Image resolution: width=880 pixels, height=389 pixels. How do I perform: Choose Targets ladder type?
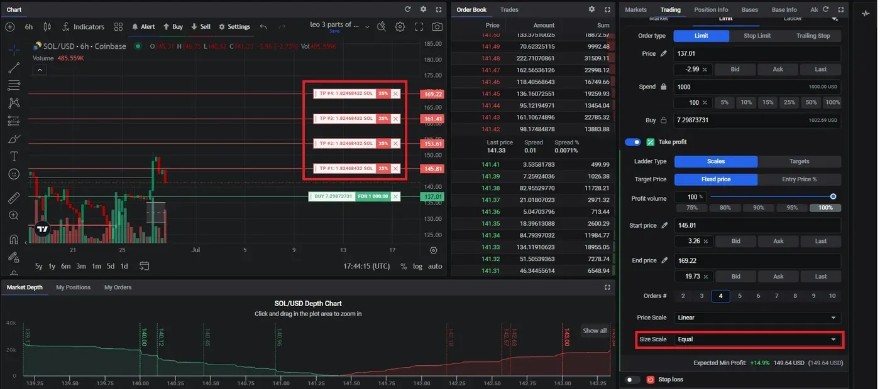click(800, 161)
